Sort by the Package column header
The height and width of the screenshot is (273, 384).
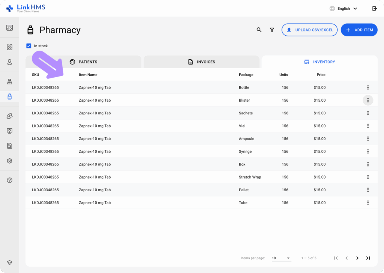click(x=246, y=75)
